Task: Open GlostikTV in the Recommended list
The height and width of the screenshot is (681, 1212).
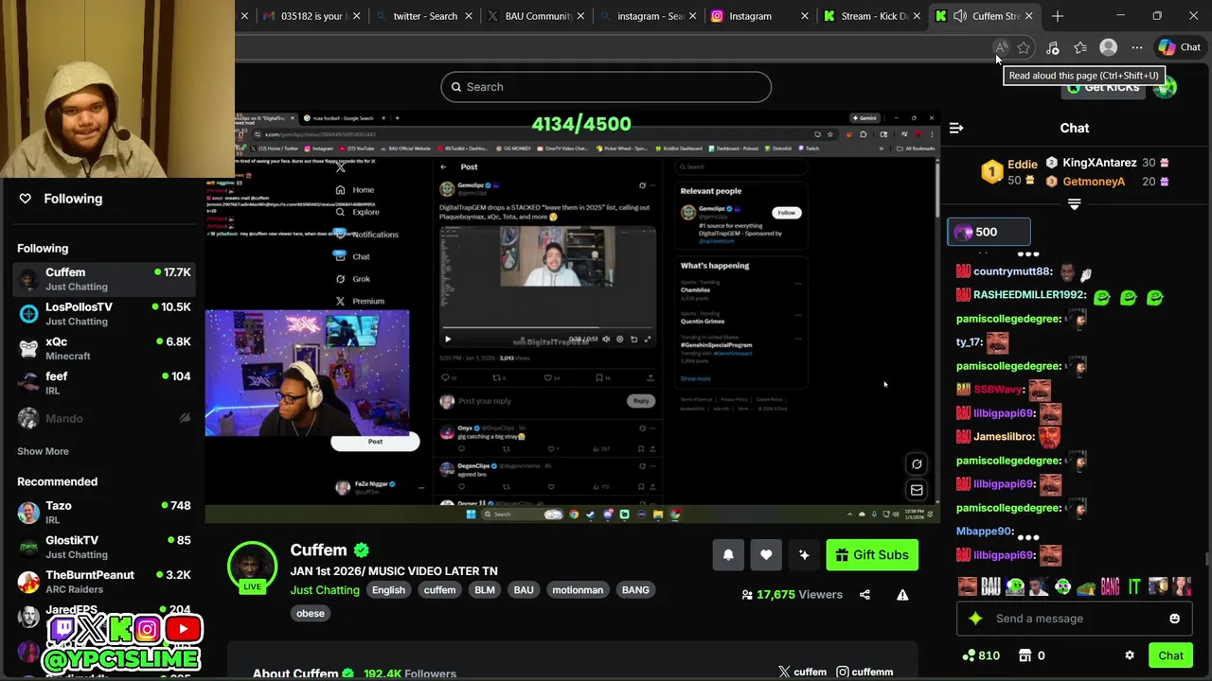Action: (104, 547)
